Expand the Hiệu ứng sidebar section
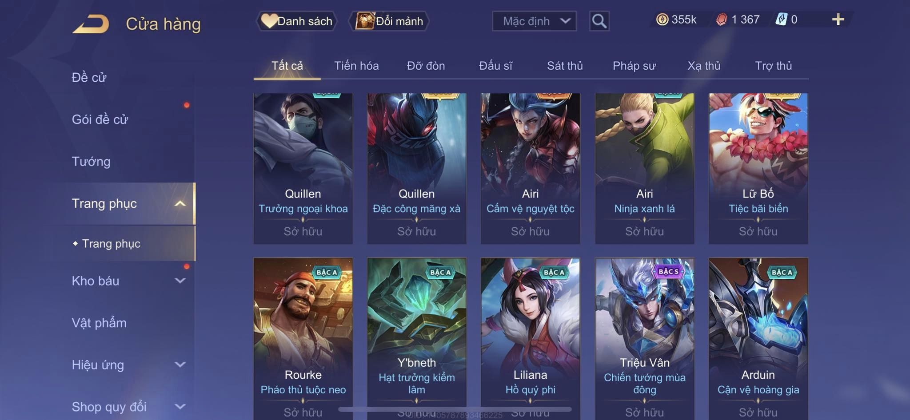 point(180,365)
